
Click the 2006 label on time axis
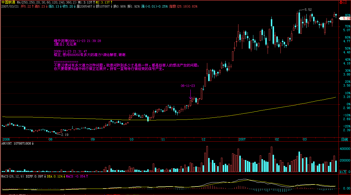[6, 139]
